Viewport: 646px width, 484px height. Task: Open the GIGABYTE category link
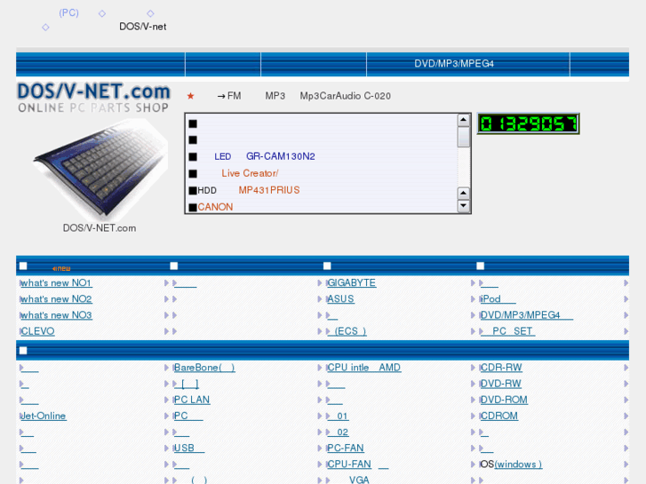coord(351,283)
